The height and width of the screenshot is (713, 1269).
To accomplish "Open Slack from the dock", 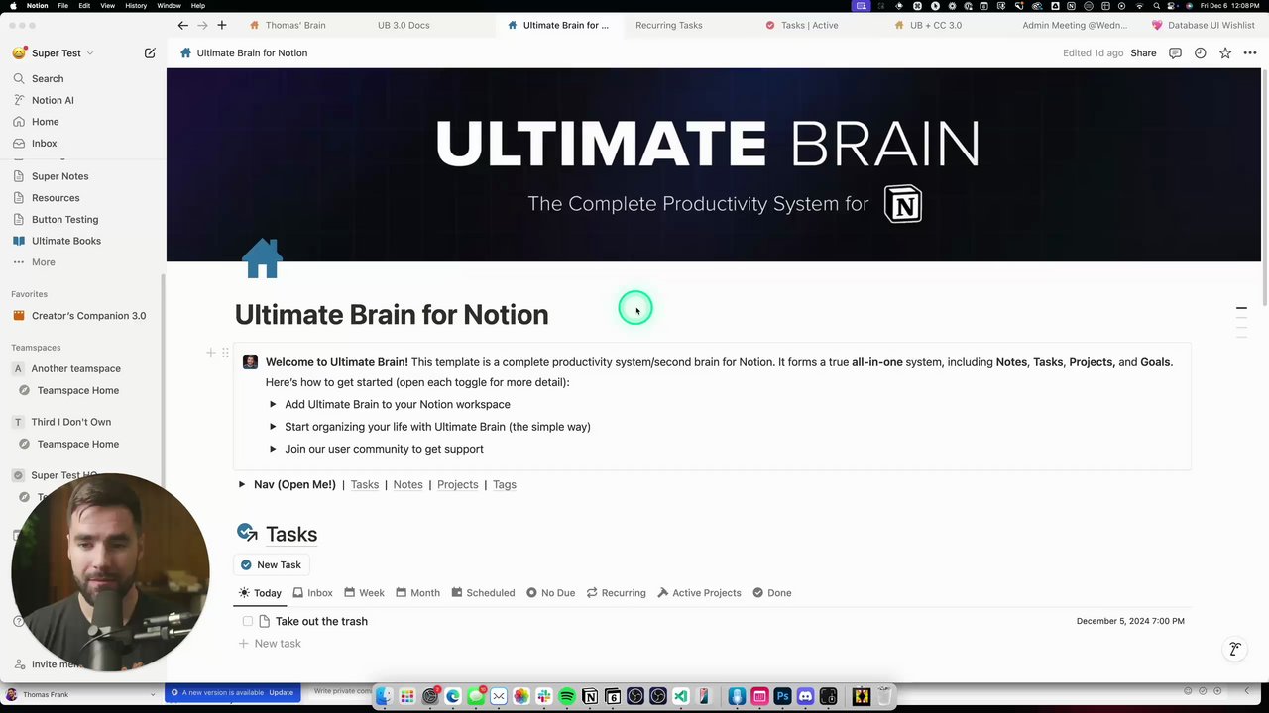I will (544, 697).
